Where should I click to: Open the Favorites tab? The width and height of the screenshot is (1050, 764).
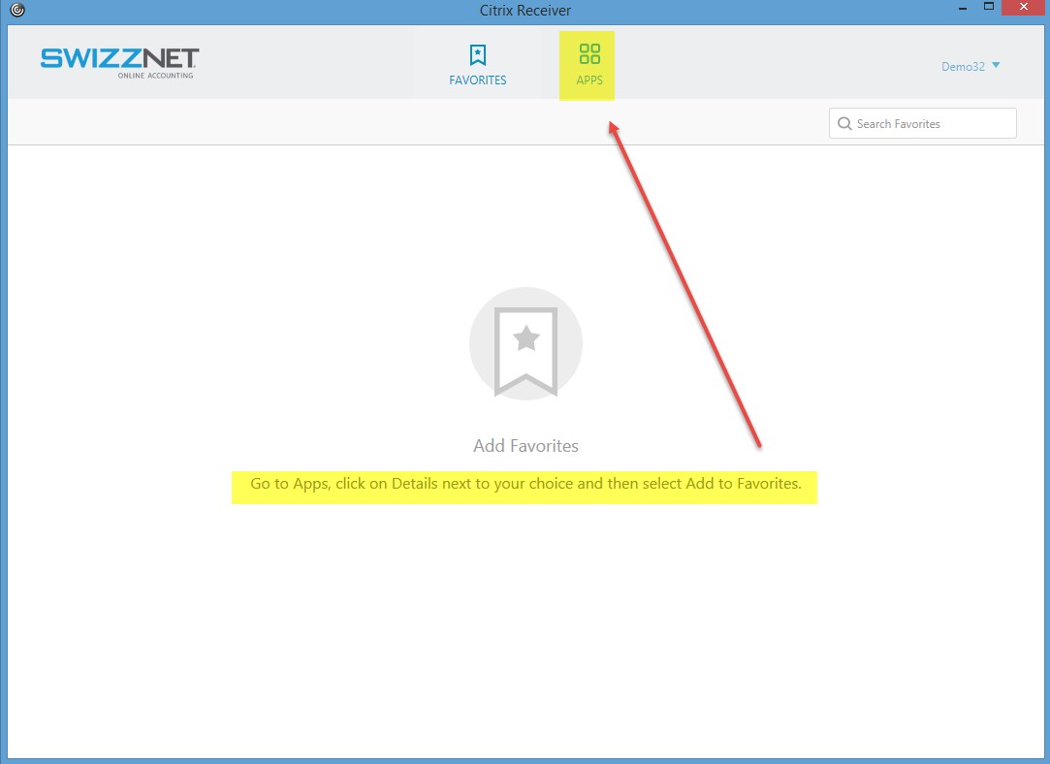477,64
